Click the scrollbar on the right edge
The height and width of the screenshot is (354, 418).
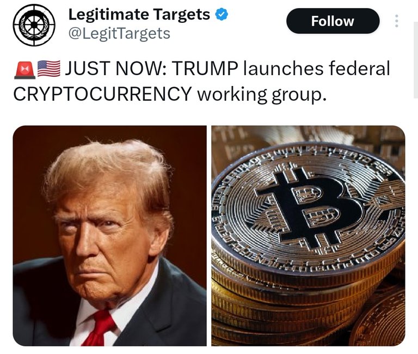(416, 60)
